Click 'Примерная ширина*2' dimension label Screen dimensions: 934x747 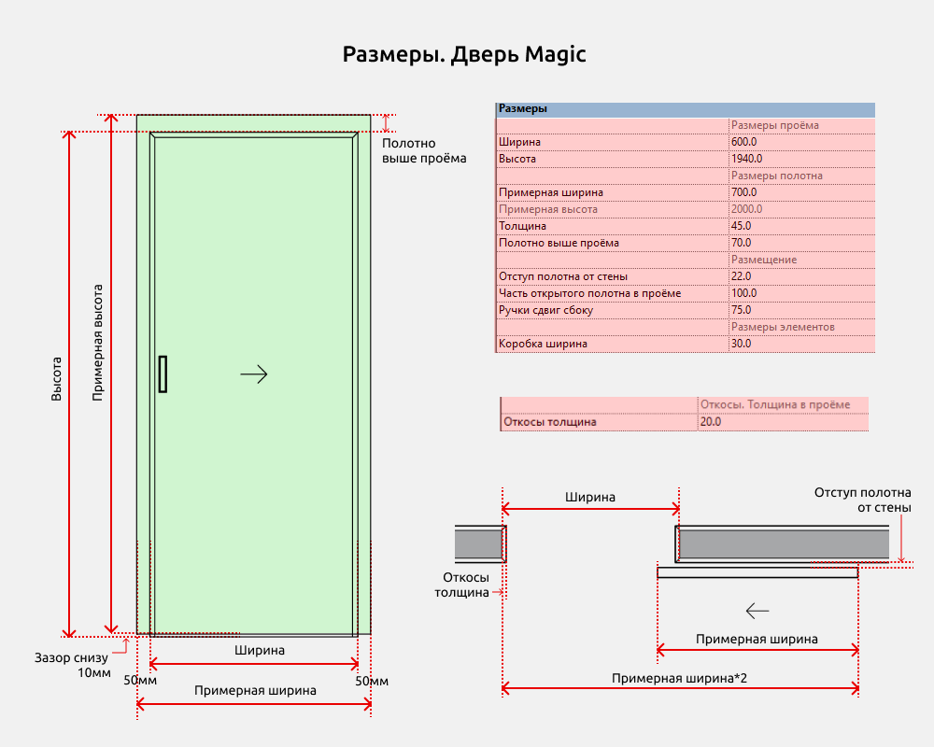click(x=679, y=679)
